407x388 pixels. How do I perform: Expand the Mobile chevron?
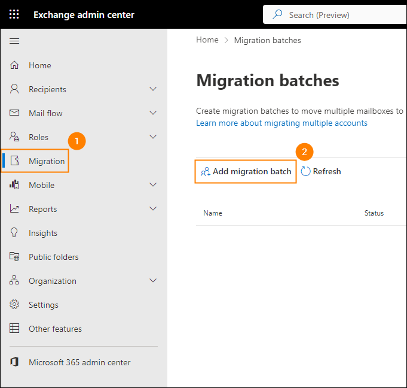(x=153, y=184)
